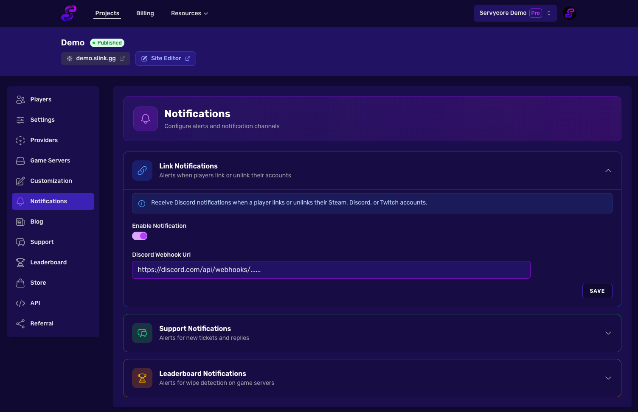Open the Resources dropdown menu
The width and height of the screenshot is (638, 412).
[189, 13]
